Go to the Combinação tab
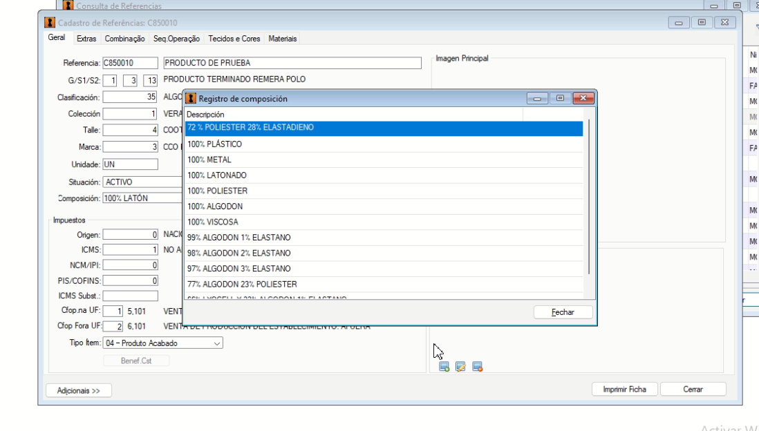The width and height of the screenshot is (759, 431). (125, 39)
